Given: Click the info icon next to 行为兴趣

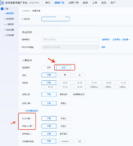Looking at the screenshot, I should click(x=31, y=118).
